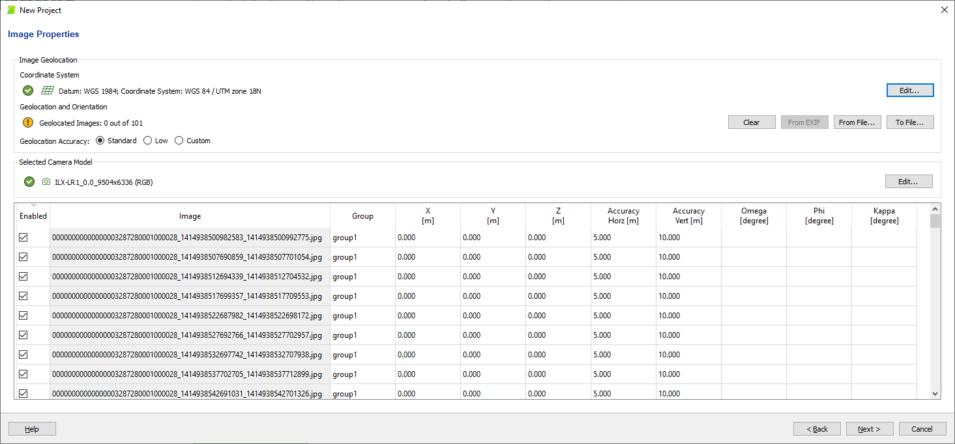Uncheck the first image's Enabled checkbox

(23, 238)
